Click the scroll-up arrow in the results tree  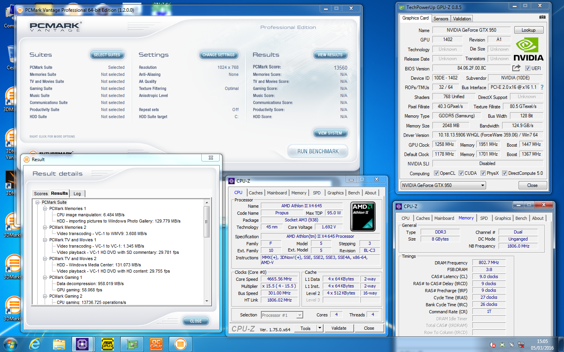[x=206, y=203]
